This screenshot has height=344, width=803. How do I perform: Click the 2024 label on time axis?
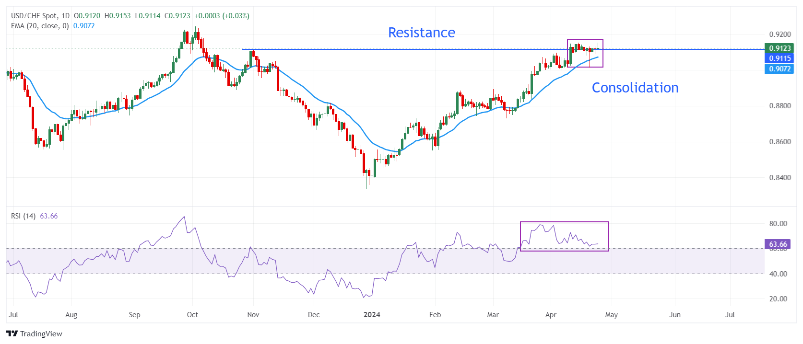tap(372, 315)
